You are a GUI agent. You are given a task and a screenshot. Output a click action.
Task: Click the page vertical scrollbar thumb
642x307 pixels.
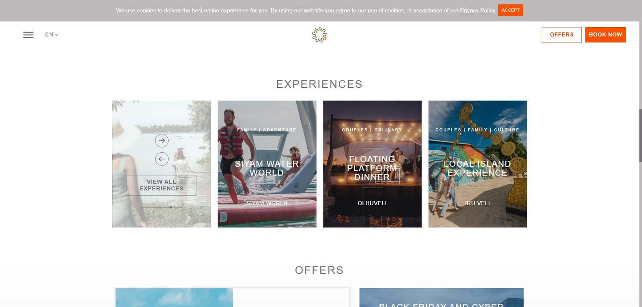click(x=640, y=135)
